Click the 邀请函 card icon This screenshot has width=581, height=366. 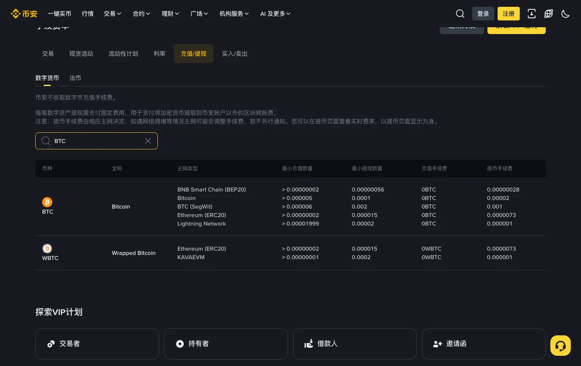438,344
